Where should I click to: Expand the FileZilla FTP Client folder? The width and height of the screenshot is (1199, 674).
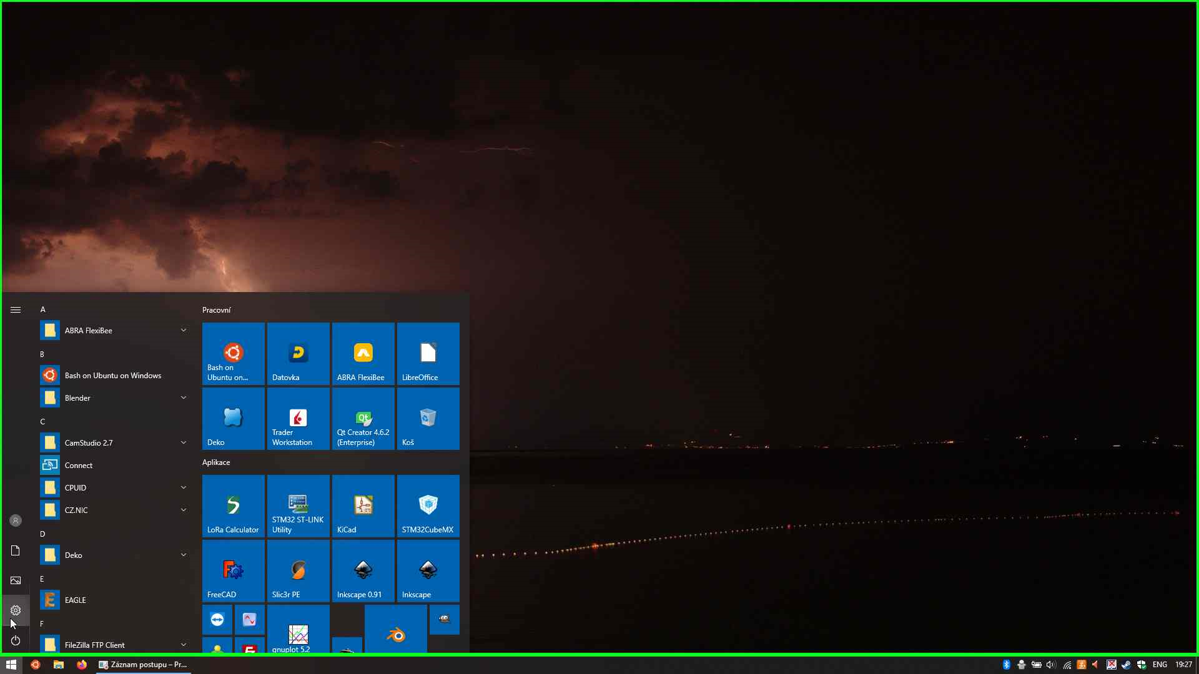183,645
